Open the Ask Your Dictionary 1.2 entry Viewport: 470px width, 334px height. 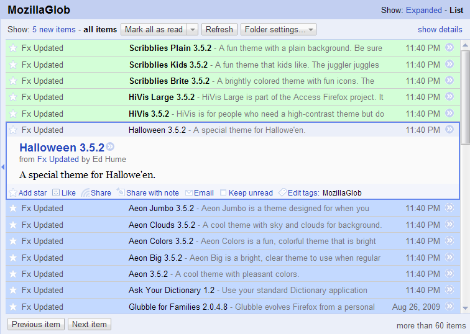pos(233,291)
